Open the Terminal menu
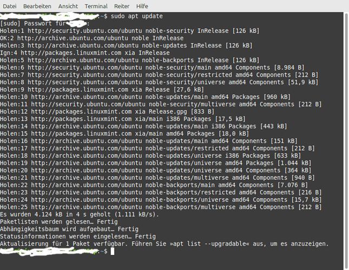Viewport: 349px width, 270px height. (x=96, y=6)
